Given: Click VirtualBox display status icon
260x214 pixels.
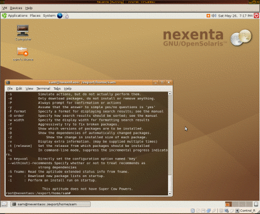Looking at the screenshot, I should (226, 211).
